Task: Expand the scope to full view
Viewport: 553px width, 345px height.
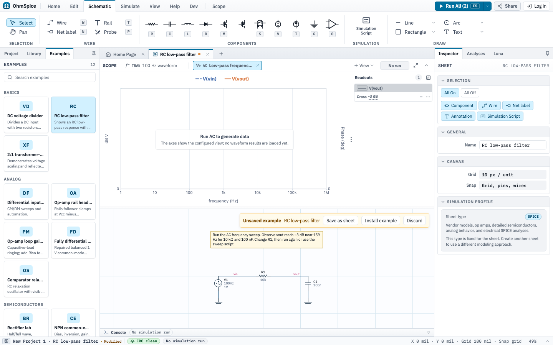Action: coord(416,66)
